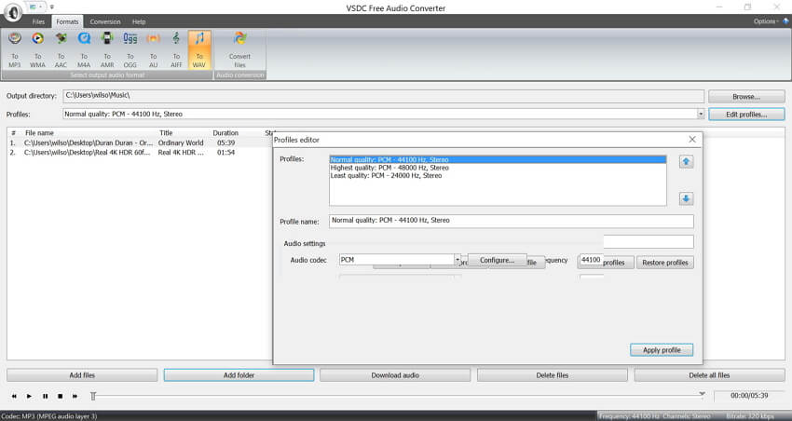
Task: Open the quick access toolbar dropdown arrow
Action: (x=52, y=7)
